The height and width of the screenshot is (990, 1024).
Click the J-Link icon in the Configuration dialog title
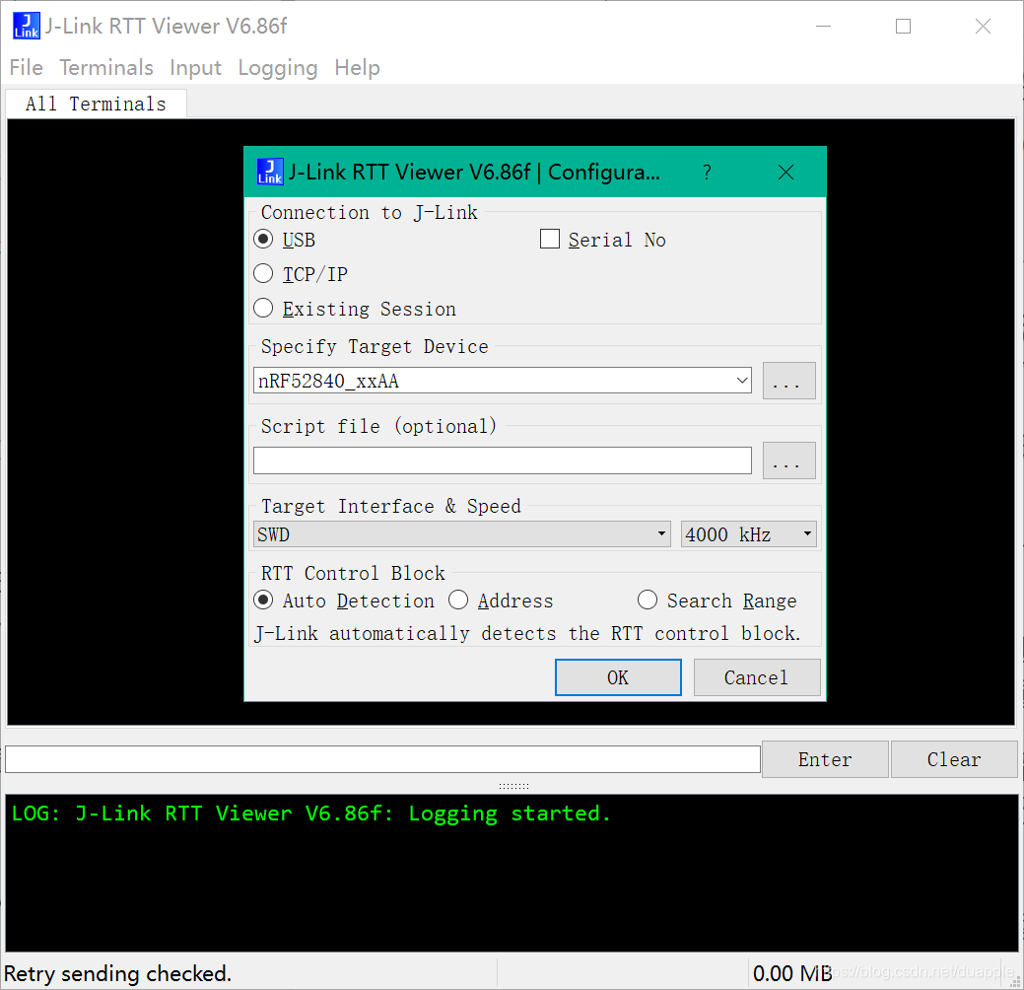coord(270,172)
